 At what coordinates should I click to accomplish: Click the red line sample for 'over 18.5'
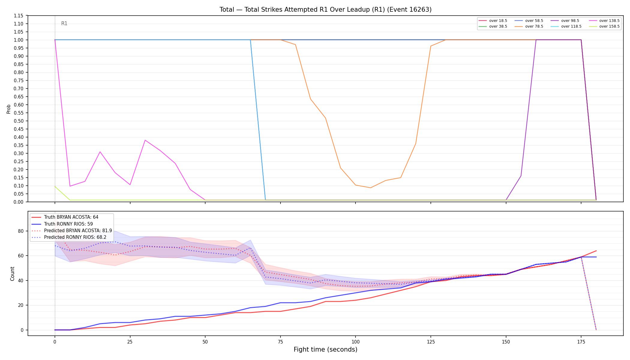coord(483,21)
